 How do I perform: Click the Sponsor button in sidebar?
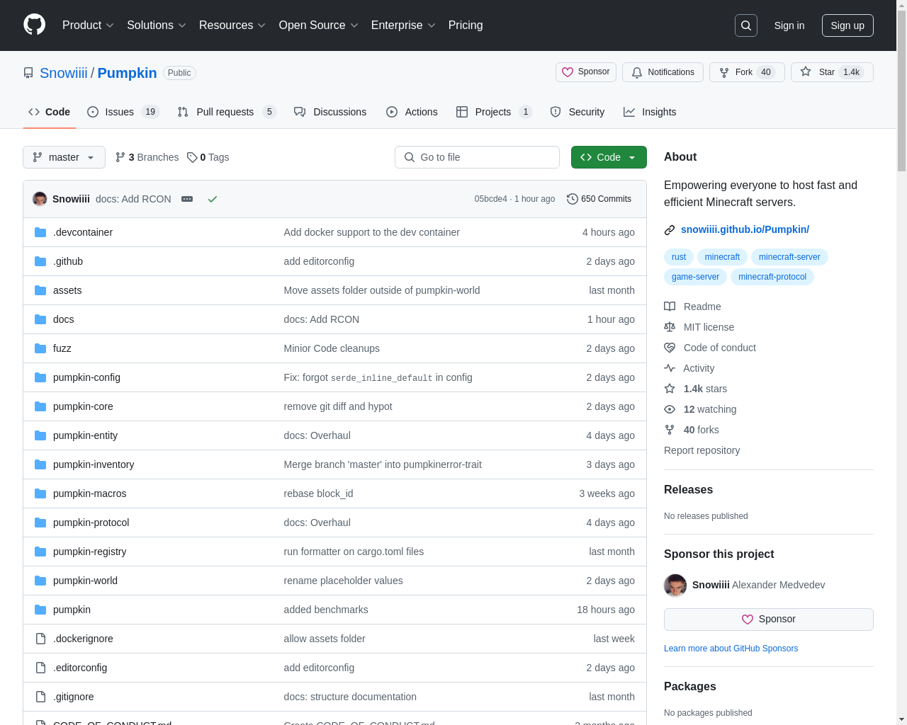point(769,620)
